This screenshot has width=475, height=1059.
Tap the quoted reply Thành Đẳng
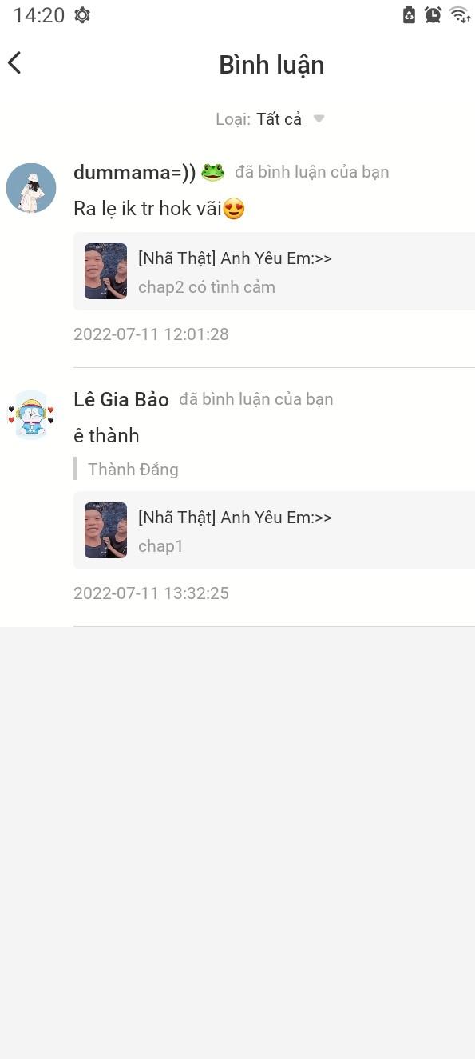pos(133,470)
